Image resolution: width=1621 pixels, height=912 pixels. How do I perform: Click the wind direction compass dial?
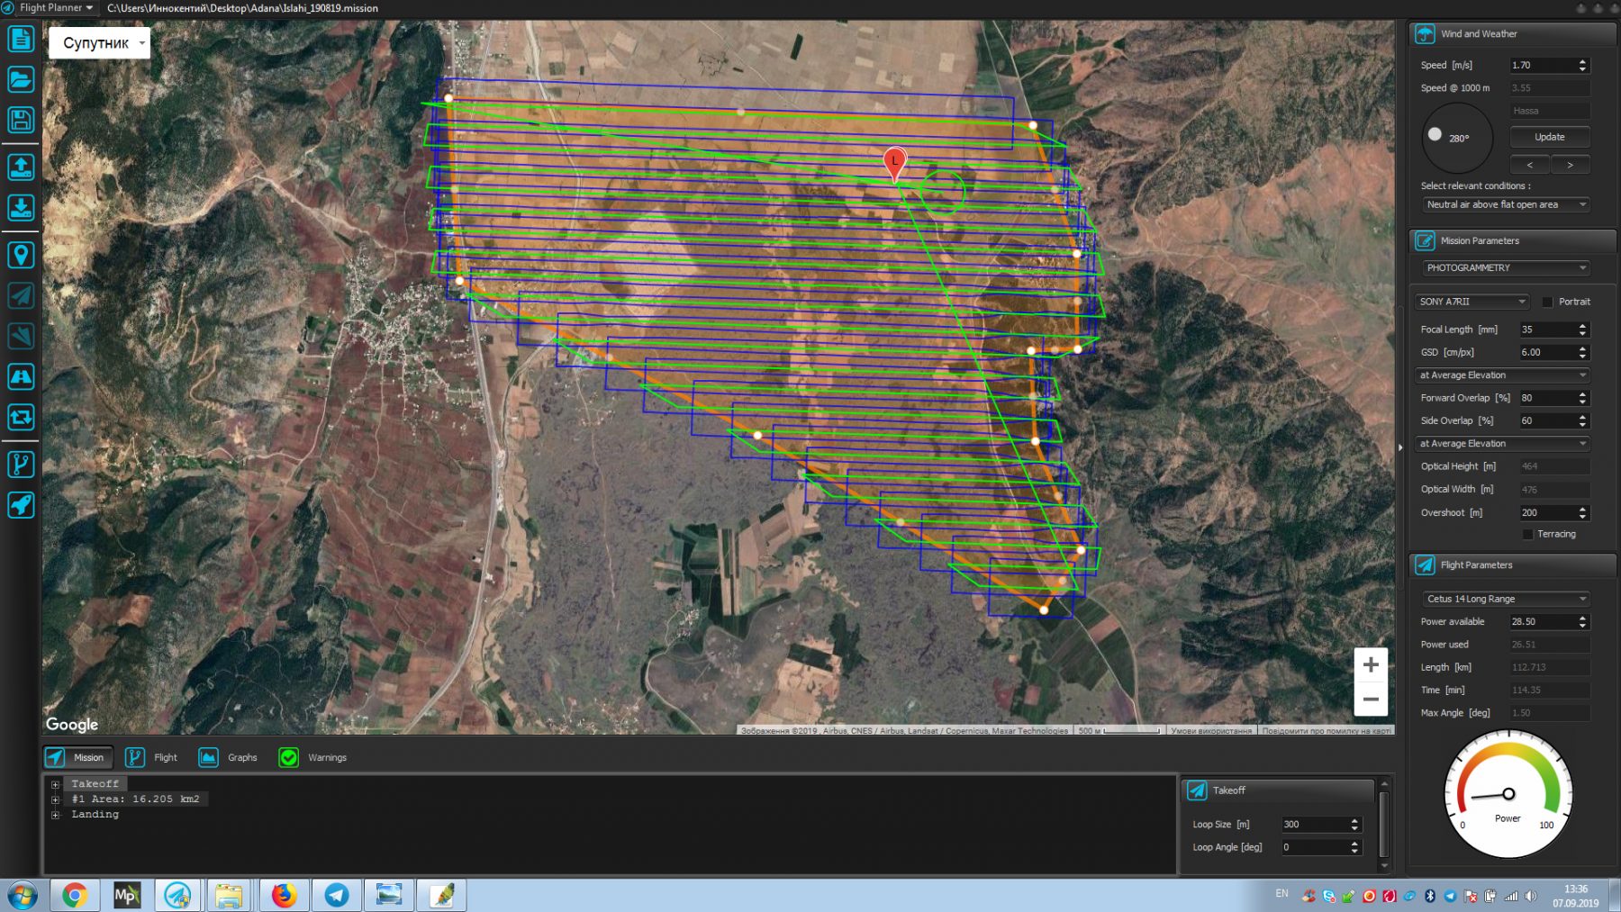coord(1455,138)
